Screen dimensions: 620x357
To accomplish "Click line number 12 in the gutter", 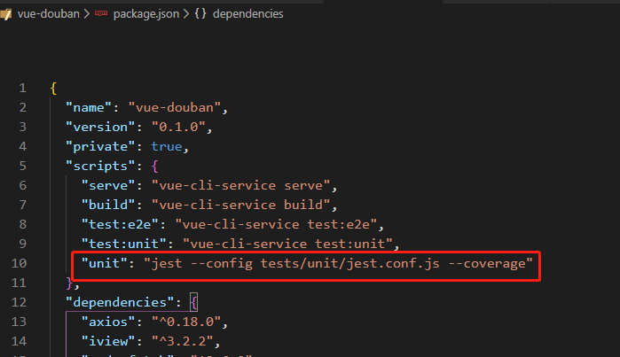I will [x=19, y=302].
